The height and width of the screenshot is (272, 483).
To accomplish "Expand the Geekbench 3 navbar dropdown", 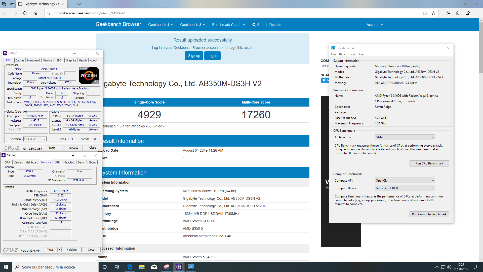I will (x=192, y=25).
